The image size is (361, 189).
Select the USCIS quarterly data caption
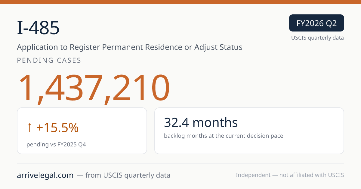coord(317,38)
